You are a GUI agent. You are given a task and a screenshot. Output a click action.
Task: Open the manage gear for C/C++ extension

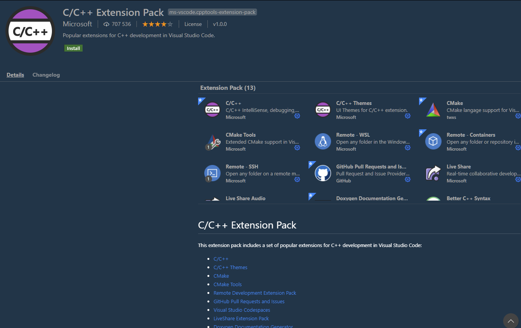(x=297, y=116)
